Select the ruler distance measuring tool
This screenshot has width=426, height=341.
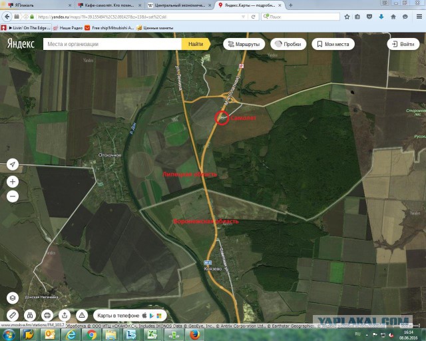(x=13, y=316)
